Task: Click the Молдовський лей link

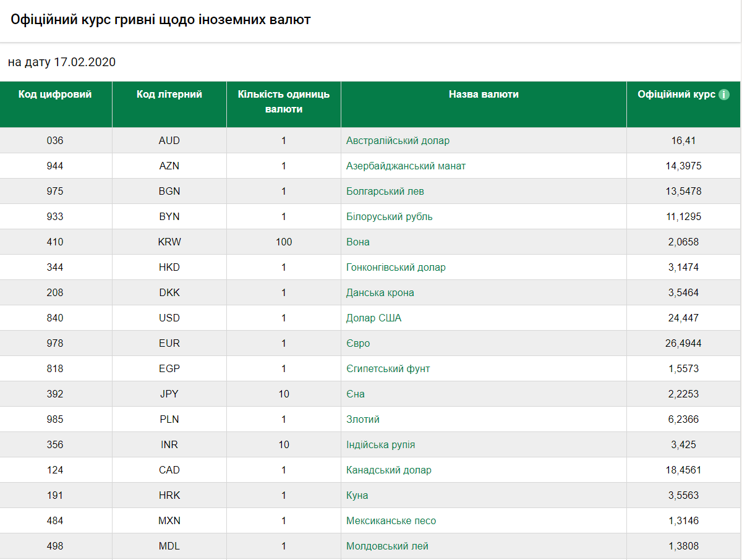Action: [387, 546]
